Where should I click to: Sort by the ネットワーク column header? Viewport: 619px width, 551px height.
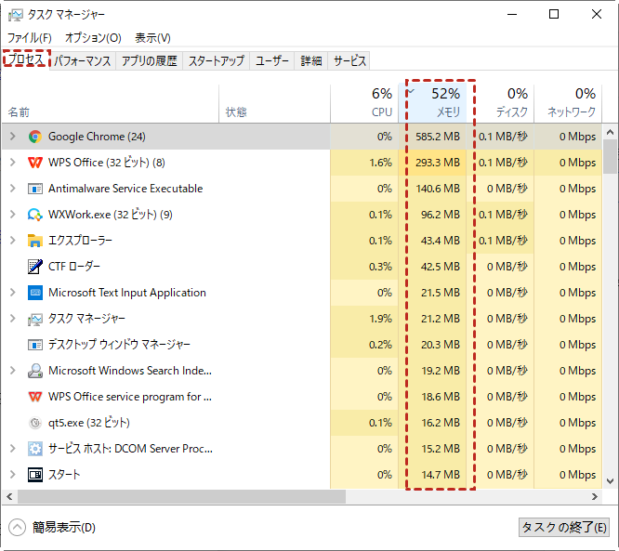(x=568, y=103)
